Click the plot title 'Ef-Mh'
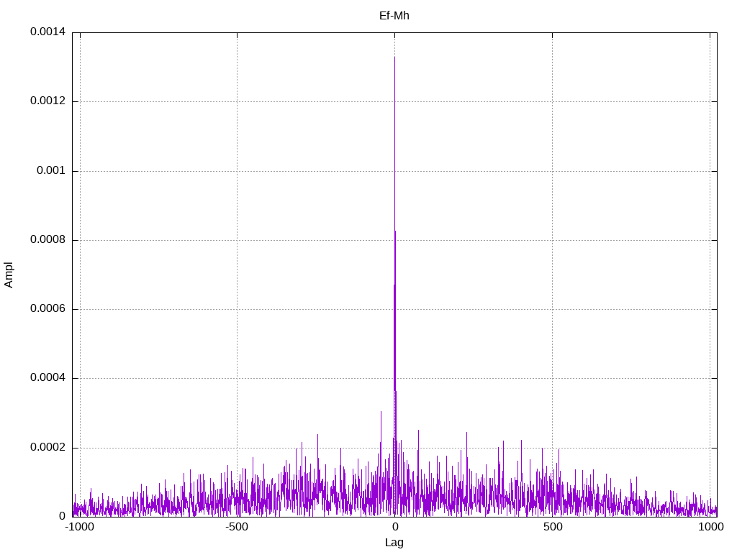Screen dimensions: 737x552 pos(394,16)
